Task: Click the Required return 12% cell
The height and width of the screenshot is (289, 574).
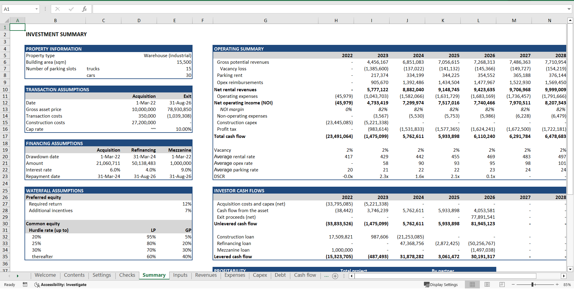Action: point(175,204)
